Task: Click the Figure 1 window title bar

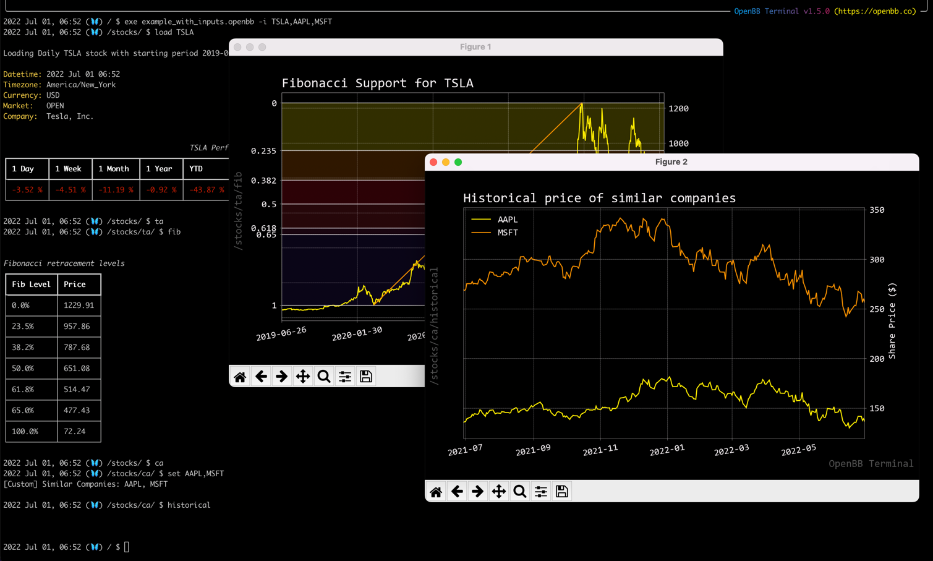Action: click(475, 47)
